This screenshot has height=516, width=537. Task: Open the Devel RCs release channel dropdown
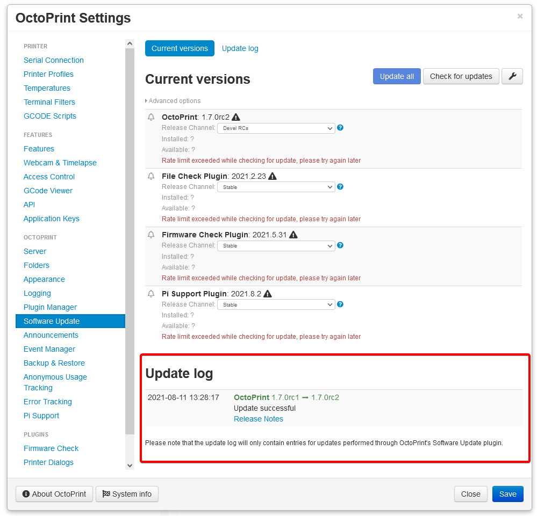[276, 128]
